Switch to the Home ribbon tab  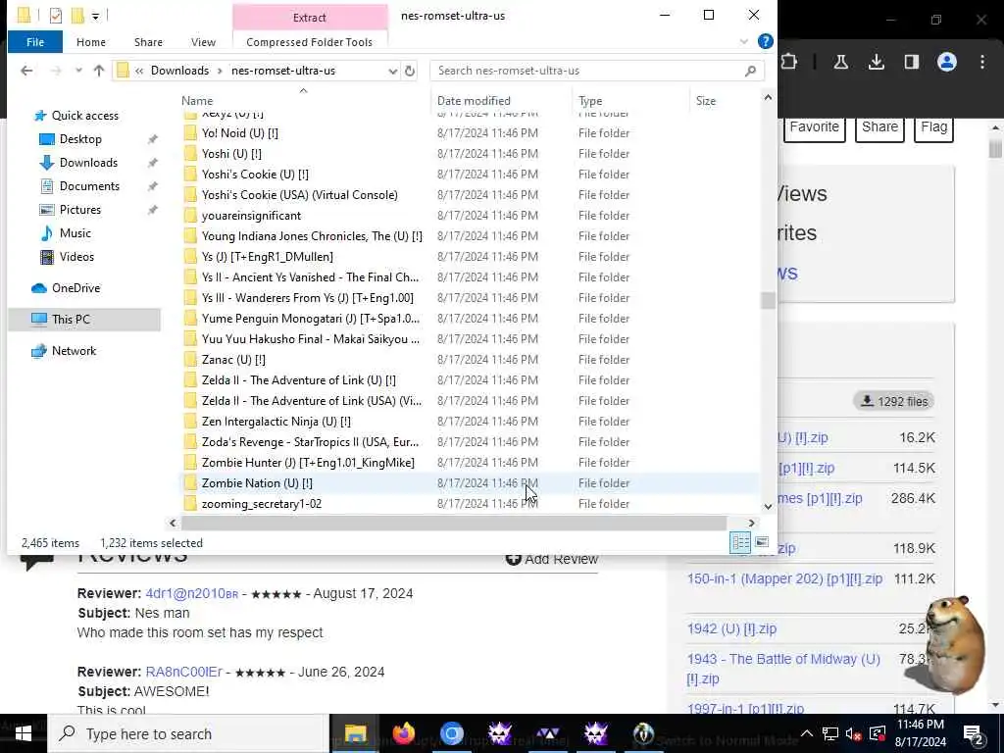pos(91,42)
